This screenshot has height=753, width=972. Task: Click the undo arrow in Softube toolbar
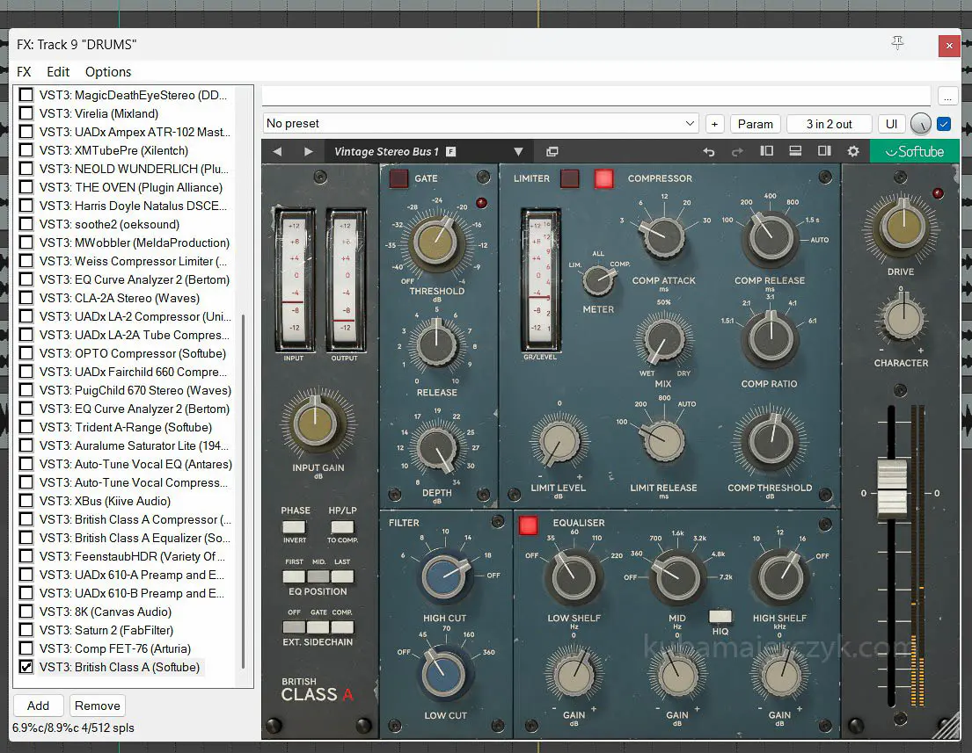(x=709, y=151)
